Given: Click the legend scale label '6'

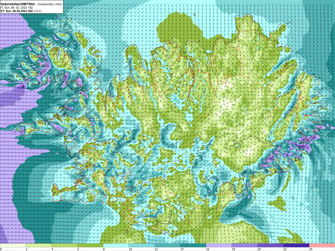Looking at the screenshot, I should [x=78, y=249].
